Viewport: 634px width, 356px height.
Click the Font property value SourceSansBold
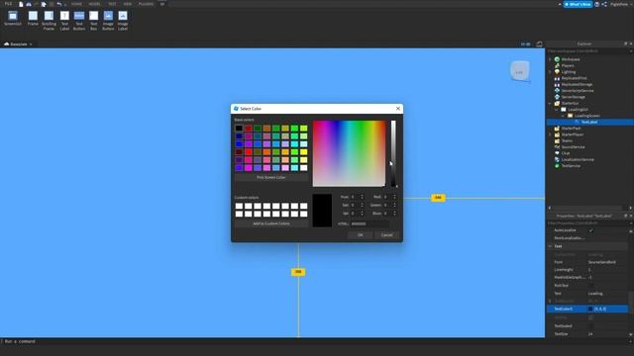click(x=602, y=262)
